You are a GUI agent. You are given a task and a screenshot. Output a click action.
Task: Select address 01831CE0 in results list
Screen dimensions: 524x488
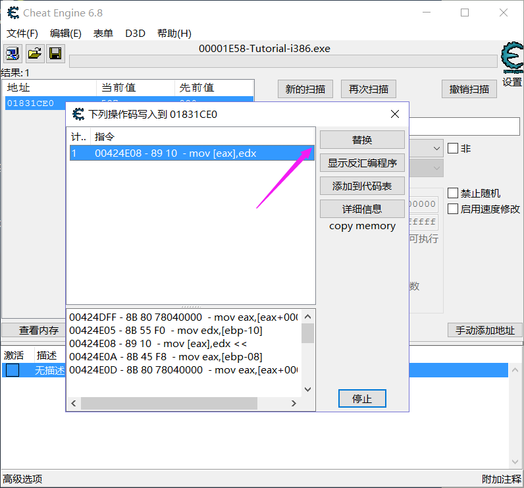pyautogui.click(x=34, y=103)
